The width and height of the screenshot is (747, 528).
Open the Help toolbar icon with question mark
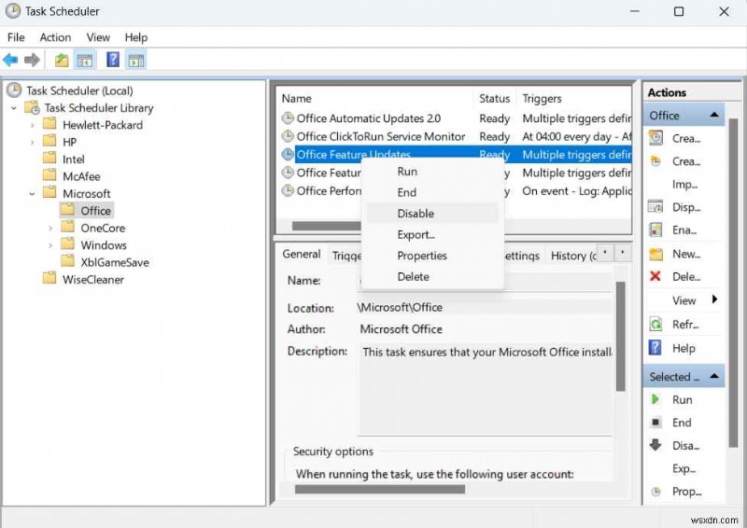click(x=113, y=60)
